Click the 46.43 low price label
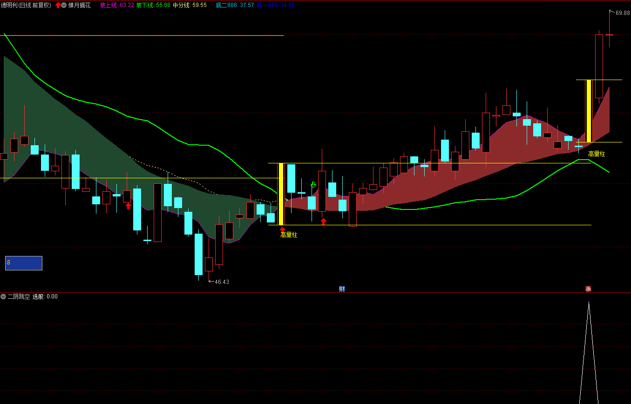The height and width of the screenshot is (404, 631). [222, 282]
